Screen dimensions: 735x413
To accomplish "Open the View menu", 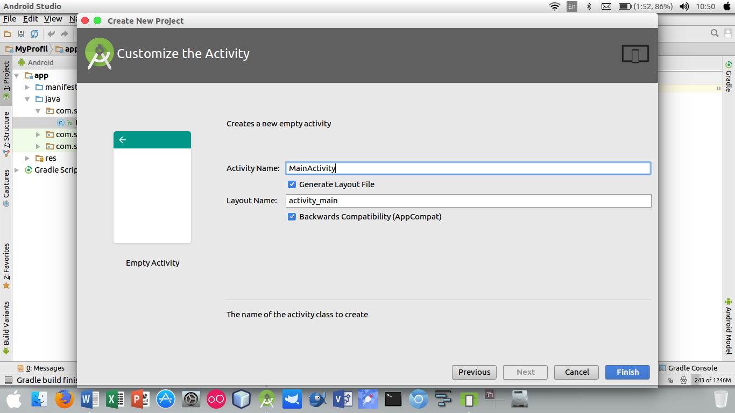I will click(x=53, y=19).
